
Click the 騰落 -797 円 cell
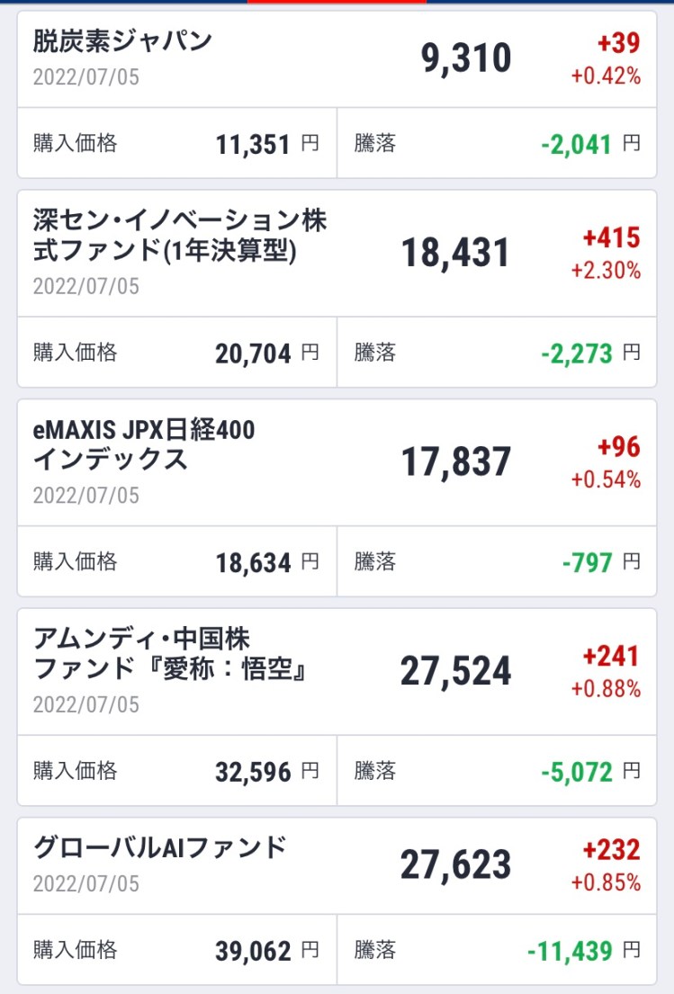[x=497, y=562]
